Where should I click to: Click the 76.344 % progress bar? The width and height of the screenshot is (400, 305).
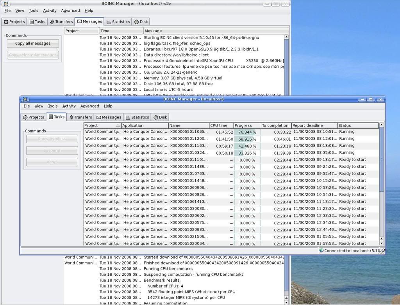247,132
